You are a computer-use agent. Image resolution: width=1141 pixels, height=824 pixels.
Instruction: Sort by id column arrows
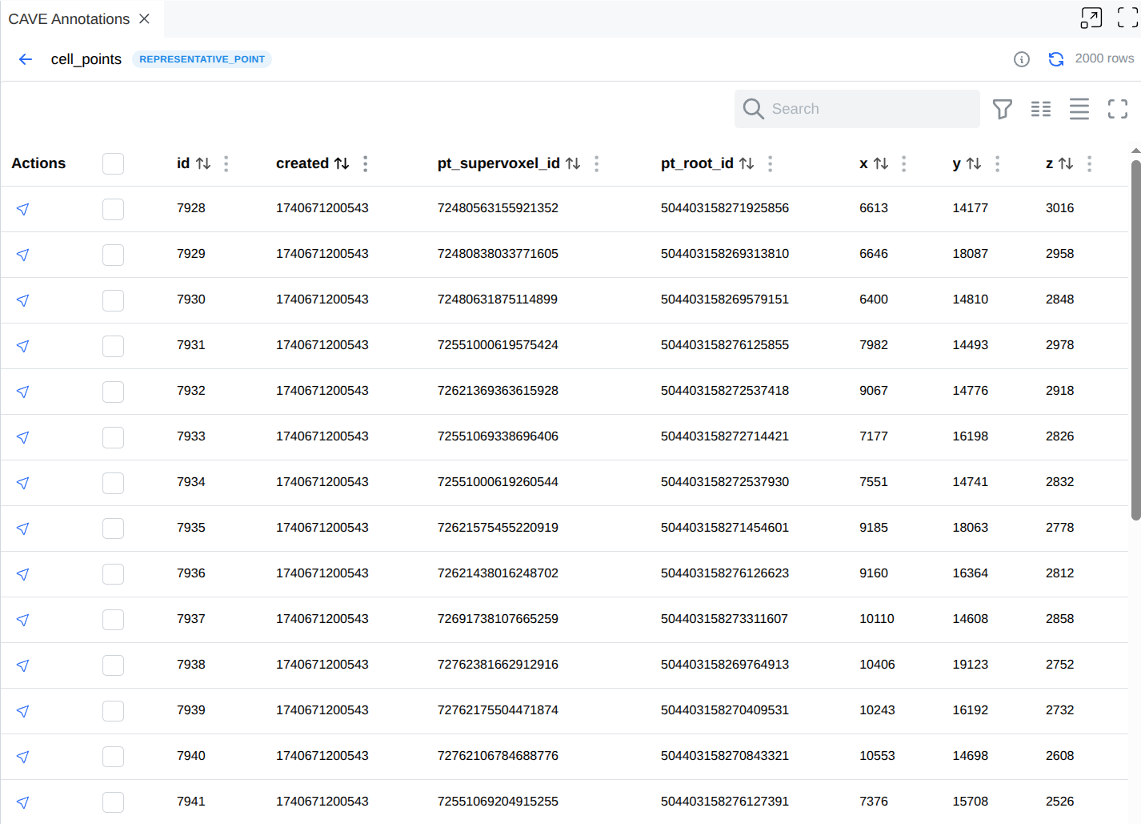(x=203, y=163)
